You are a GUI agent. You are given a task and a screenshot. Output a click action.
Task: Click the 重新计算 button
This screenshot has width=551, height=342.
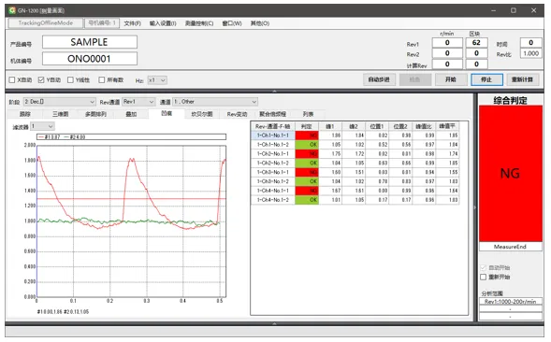pyautogui.click(x=523, y=79)
